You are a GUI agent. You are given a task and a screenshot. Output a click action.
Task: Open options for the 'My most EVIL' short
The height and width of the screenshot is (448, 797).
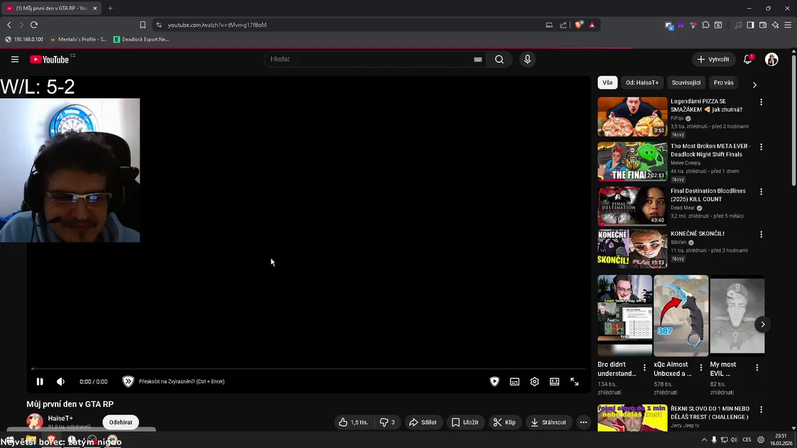click(757, 368)
